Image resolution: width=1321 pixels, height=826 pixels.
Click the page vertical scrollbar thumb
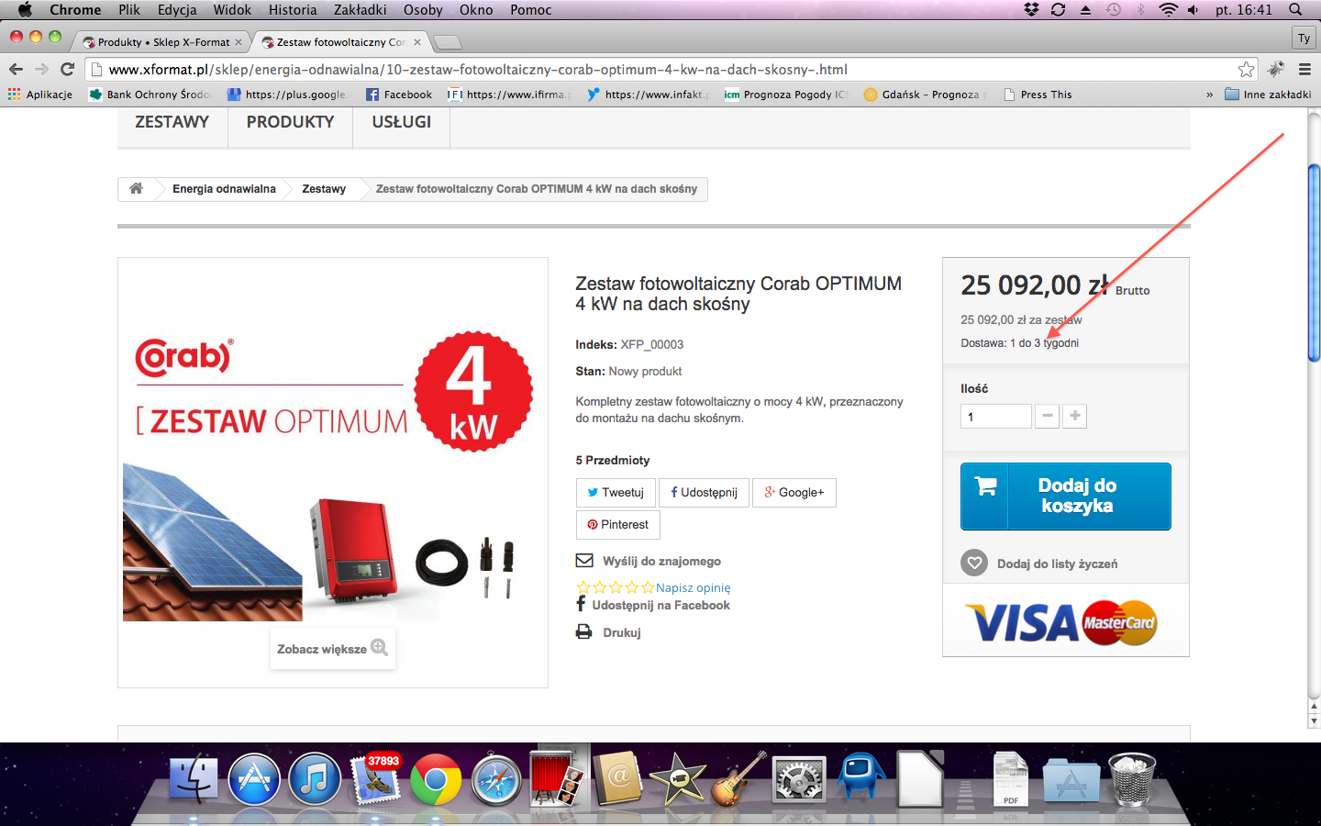(1314, 262)
